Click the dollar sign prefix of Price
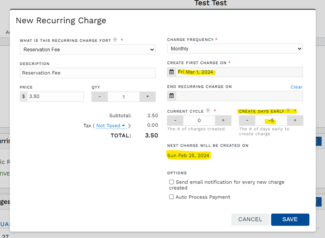This screenshot has width=325, height=238. pos(23,96)
